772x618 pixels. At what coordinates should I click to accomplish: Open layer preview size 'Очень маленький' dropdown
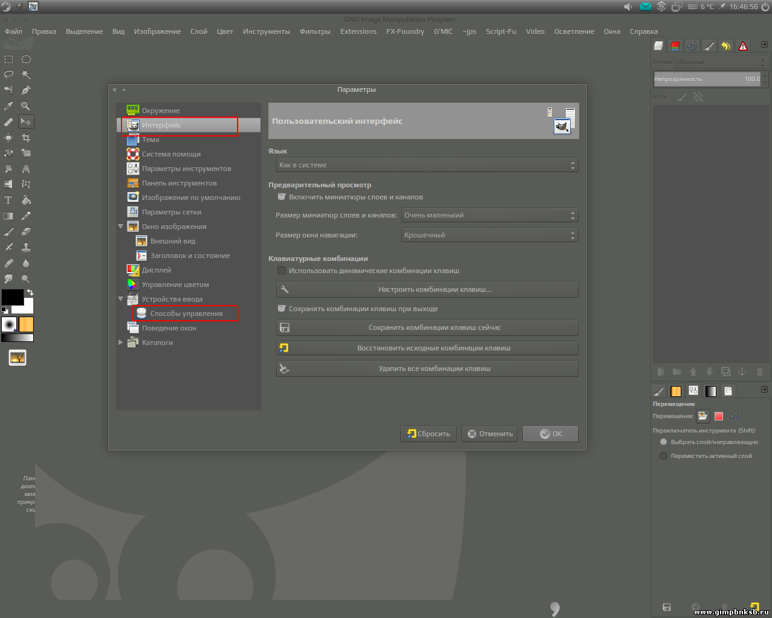tap(490, 215)
